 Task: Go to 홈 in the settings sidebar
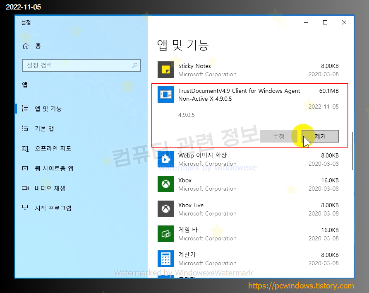[81, 46]
